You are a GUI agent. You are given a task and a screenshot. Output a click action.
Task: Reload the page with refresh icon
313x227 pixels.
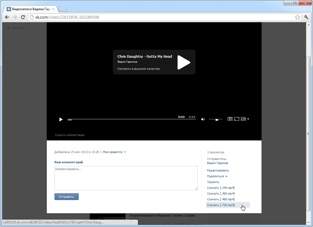23,17
